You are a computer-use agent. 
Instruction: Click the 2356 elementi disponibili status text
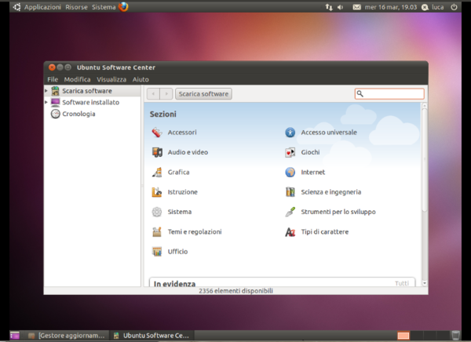(x=235, y=291)
